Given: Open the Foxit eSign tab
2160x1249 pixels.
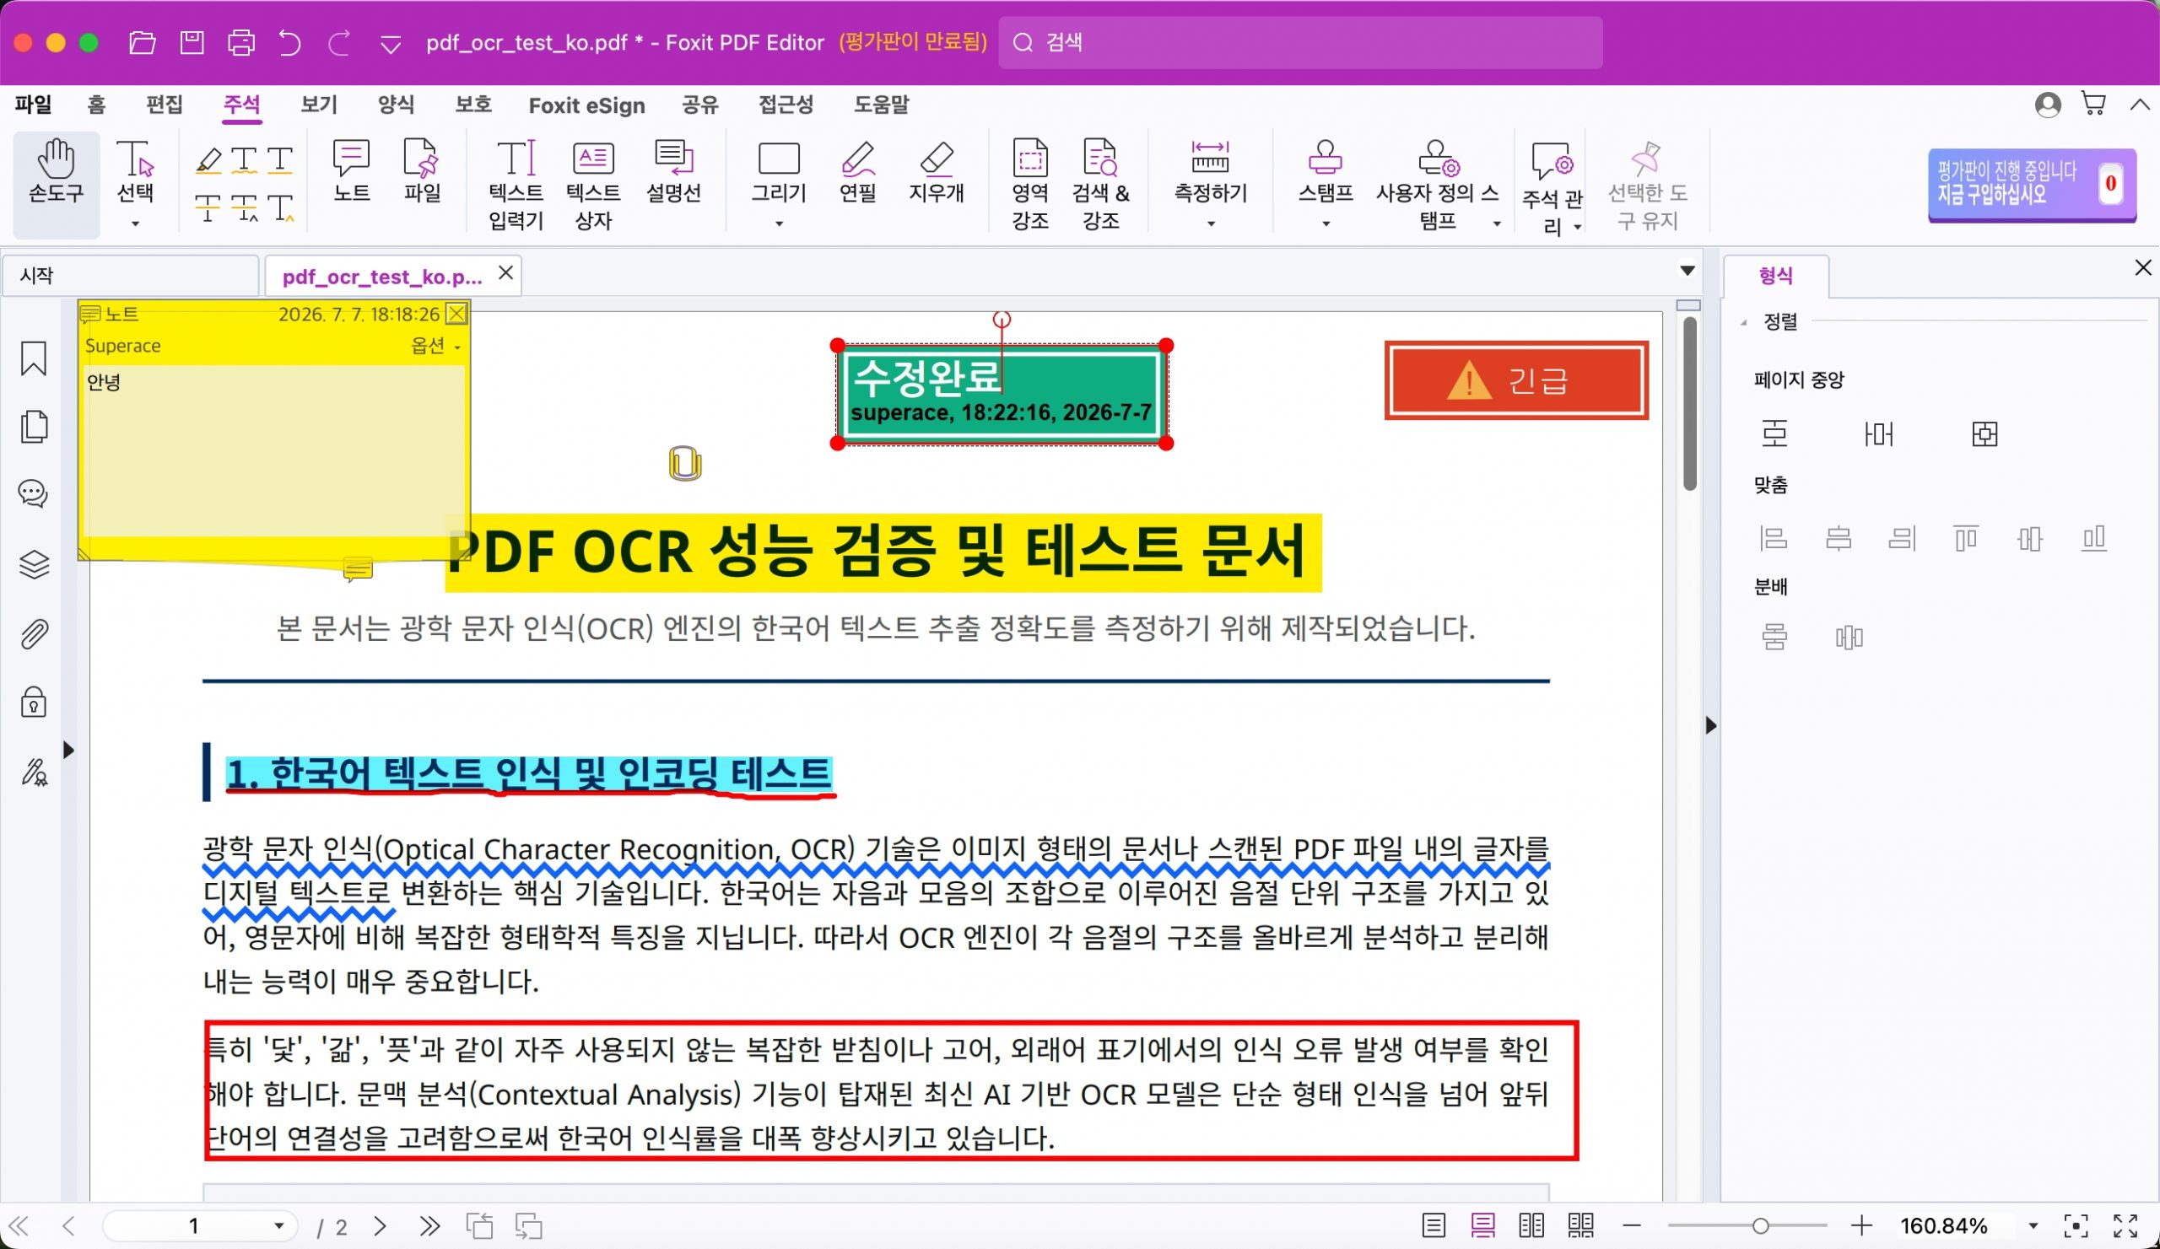Looking at the screenshot, I should pos(586,105).
